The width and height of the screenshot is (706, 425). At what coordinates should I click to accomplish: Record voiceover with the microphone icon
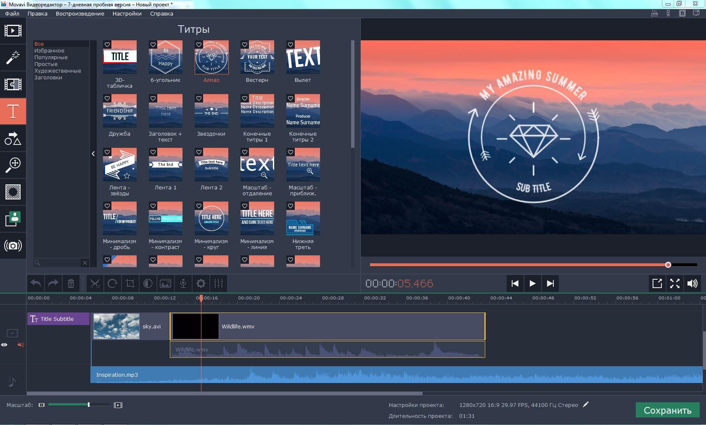183,283
